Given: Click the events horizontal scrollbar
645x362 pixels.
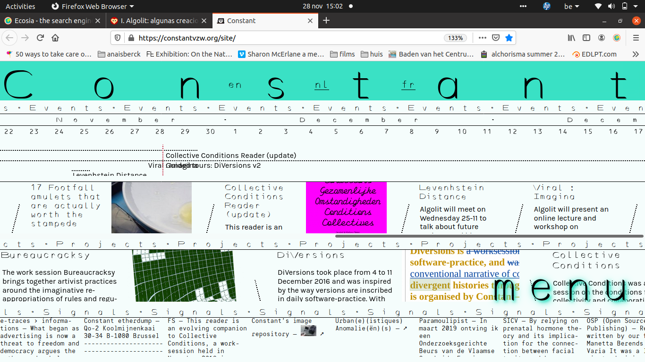Looking at the screenshot, I should (x=489, y=236).
